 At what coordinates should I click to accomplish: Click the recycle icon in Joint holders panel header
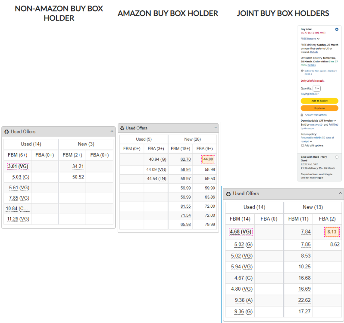point(228,194)
